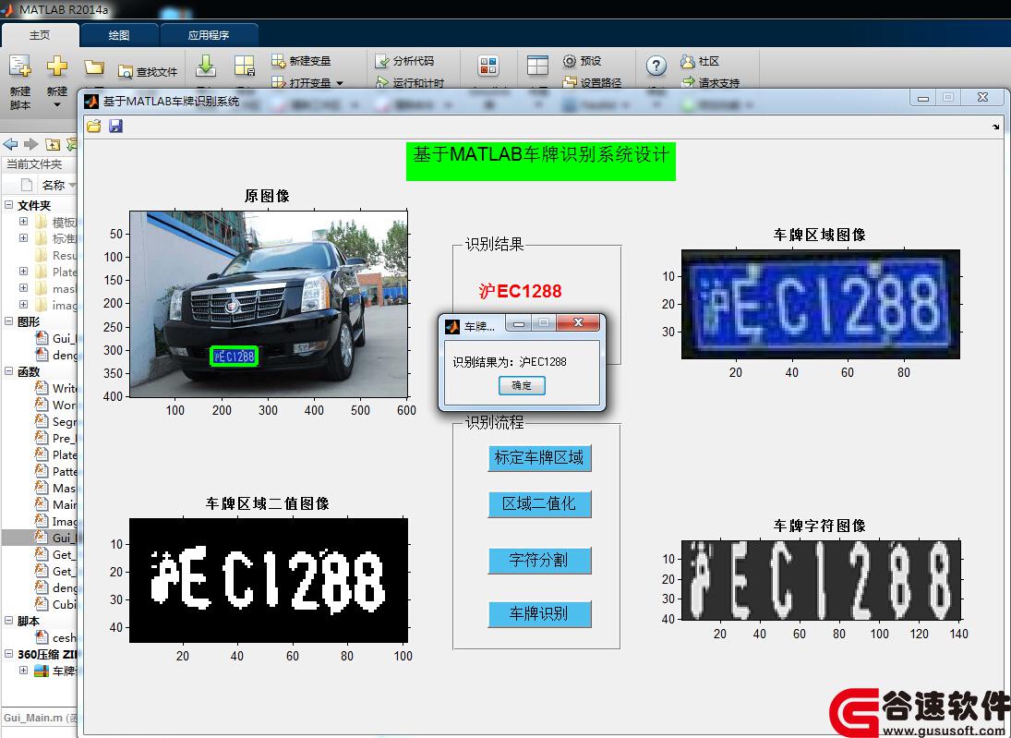Select the Segr function file

pyautogui.click(x=56, y=422)
